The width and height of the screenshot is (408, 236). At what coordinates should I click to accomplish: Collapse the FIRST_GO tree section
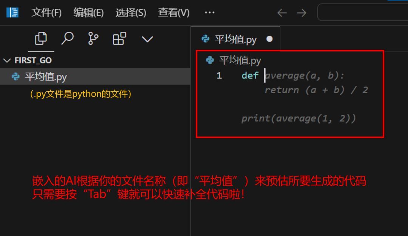coord(7,60)
